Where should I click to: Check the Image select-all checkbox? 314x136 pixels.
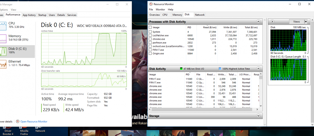click(x=150, y=27)
